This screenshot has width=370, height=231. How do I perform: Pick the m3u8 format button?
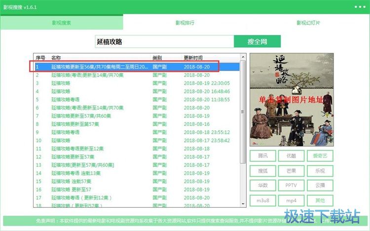point(262,200)
